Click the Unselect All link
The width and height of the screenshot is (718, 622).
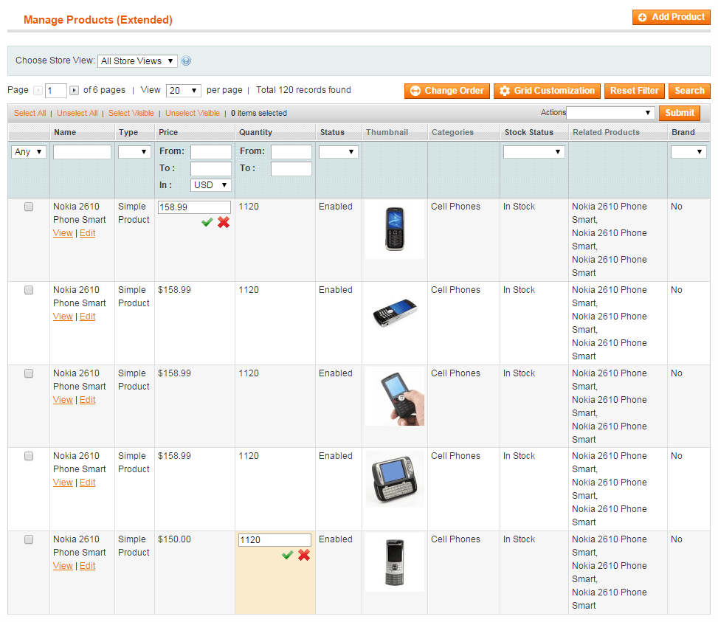click(x=77, y=113)
